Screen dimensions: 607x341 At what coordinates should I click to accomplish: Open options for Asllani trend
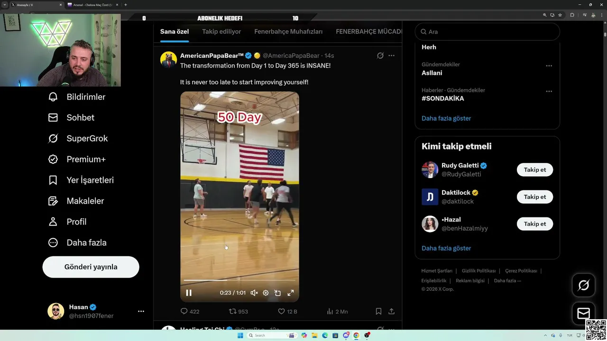pos(549,66)
